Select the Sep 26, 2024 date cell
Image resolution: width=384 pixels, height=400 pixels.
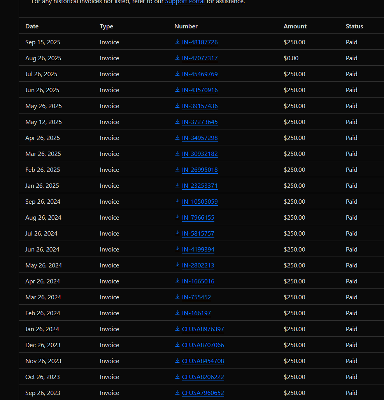(43, 202)
